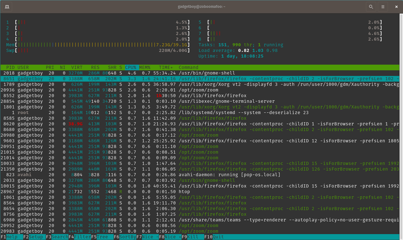
Task: Sort by the TIME+ column header
Action: pyautogui.click(x=166, y=68)
